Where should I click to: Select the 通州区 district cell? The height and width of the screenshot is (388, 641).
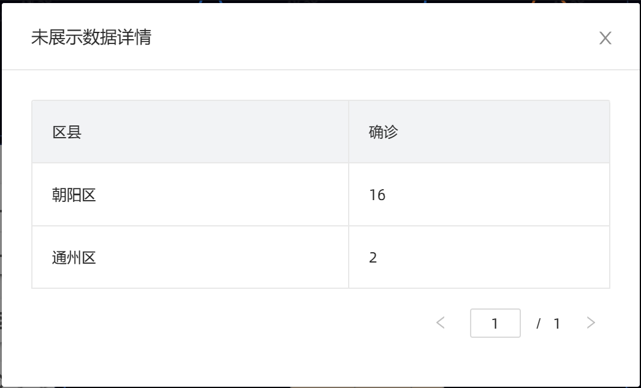[190, 257]
